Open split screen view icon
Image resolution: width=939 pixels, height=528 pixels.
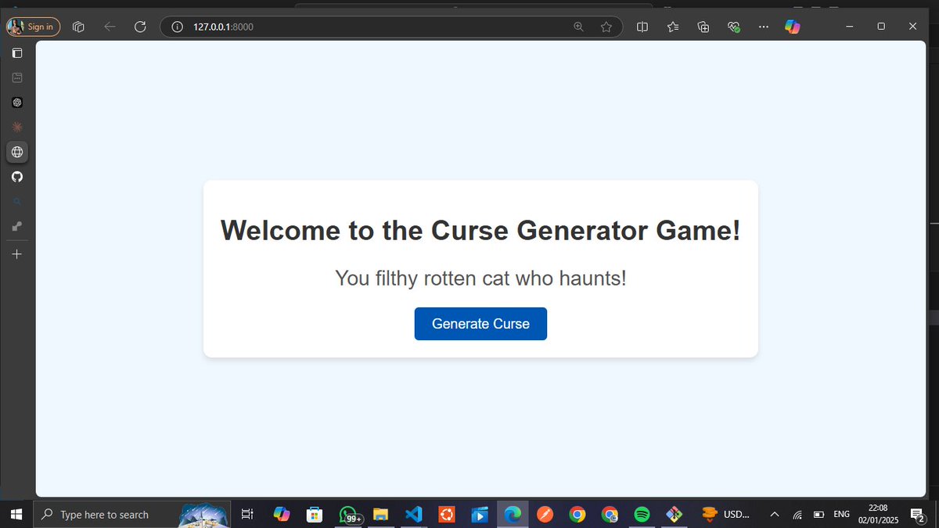(x=642, y=27)
